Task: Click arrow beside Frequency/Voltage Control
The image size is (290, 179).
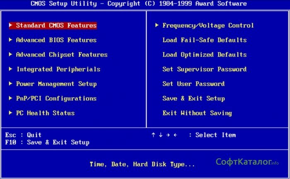Action: pyautogui.click(x=157, y=25)
